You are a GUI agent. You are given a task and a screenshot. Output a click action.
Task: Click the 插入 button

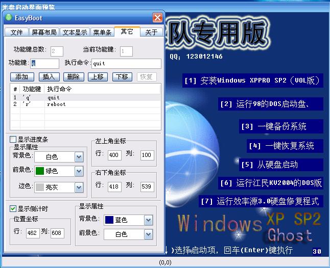[49, 77]
